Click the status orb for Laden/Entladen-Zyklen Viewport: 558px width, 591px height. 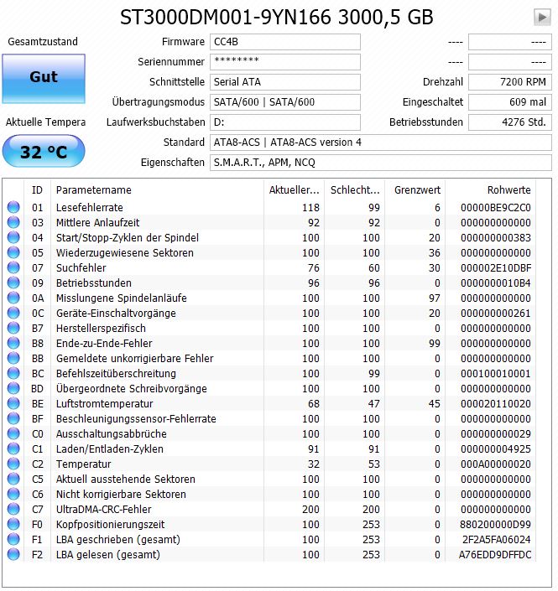[13, 448]
